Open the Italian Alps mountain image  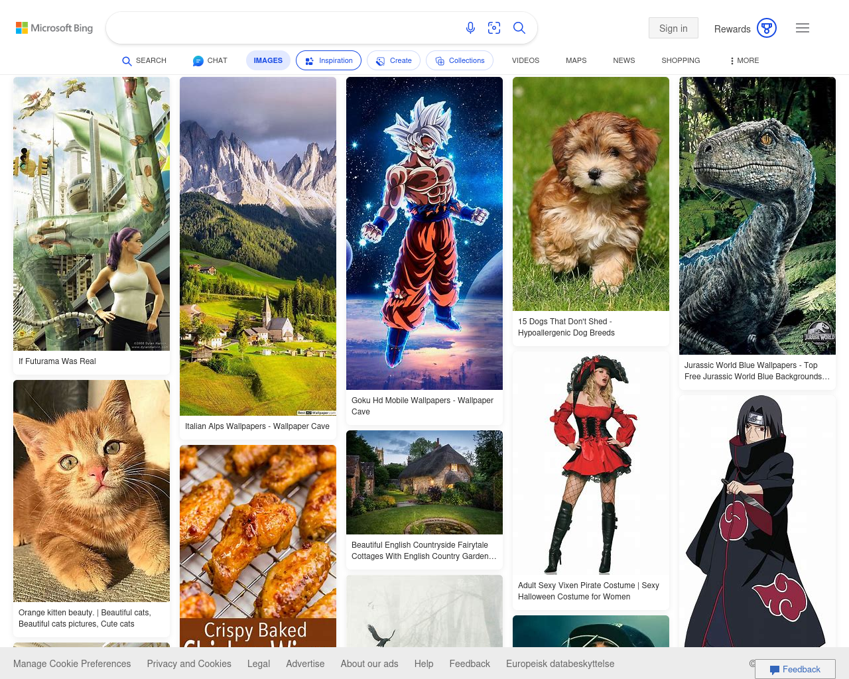pos(258,246)
